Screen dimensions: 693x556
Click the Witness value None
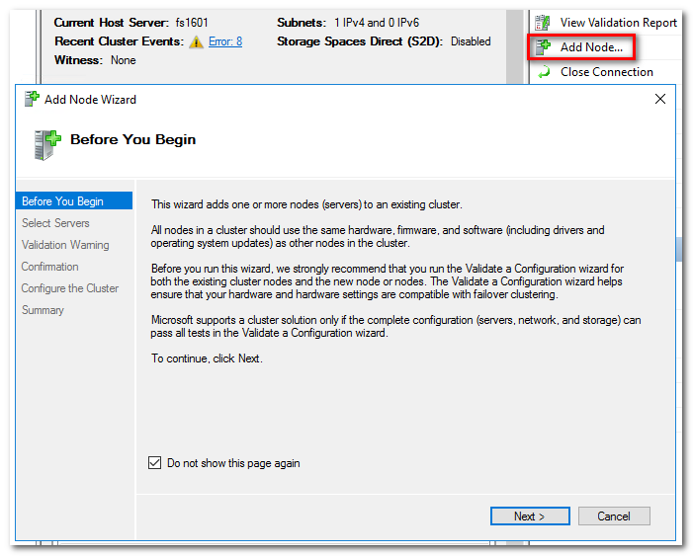123,60
